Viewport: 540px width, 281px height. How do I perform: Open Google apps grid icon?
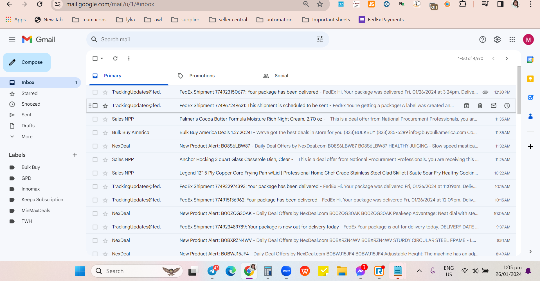pyautogui.click(x=512, y=40)
